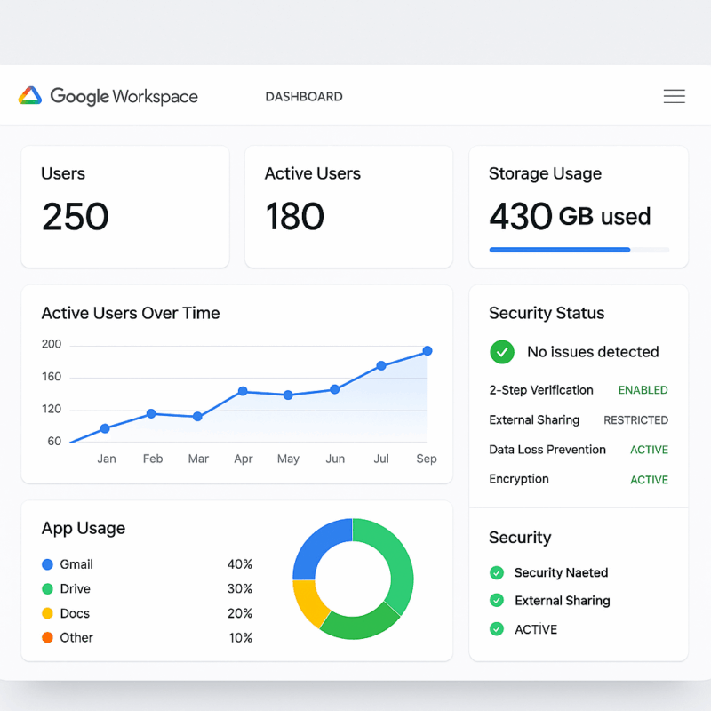Screen dimensions: 711x711
Task: Click the blue Gmail legend dot
Action: pyautogui.click(x=47, y=564)
